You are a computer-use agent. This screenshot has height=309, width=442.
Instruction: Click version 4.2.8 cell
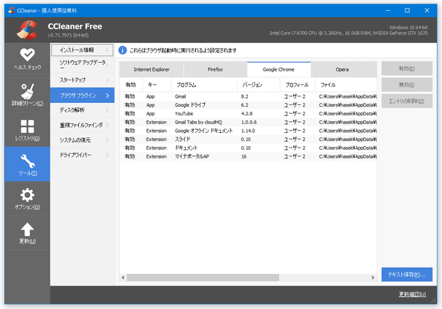pyautogui.click(x=247, y=114)
